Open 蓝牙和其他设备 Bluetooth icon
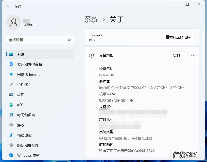207x162 pixels. (11, 64)
